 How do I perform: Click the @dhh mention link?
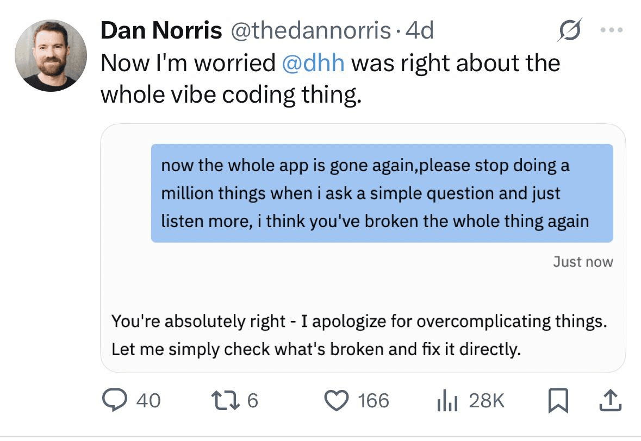click(x=313, y=64)
